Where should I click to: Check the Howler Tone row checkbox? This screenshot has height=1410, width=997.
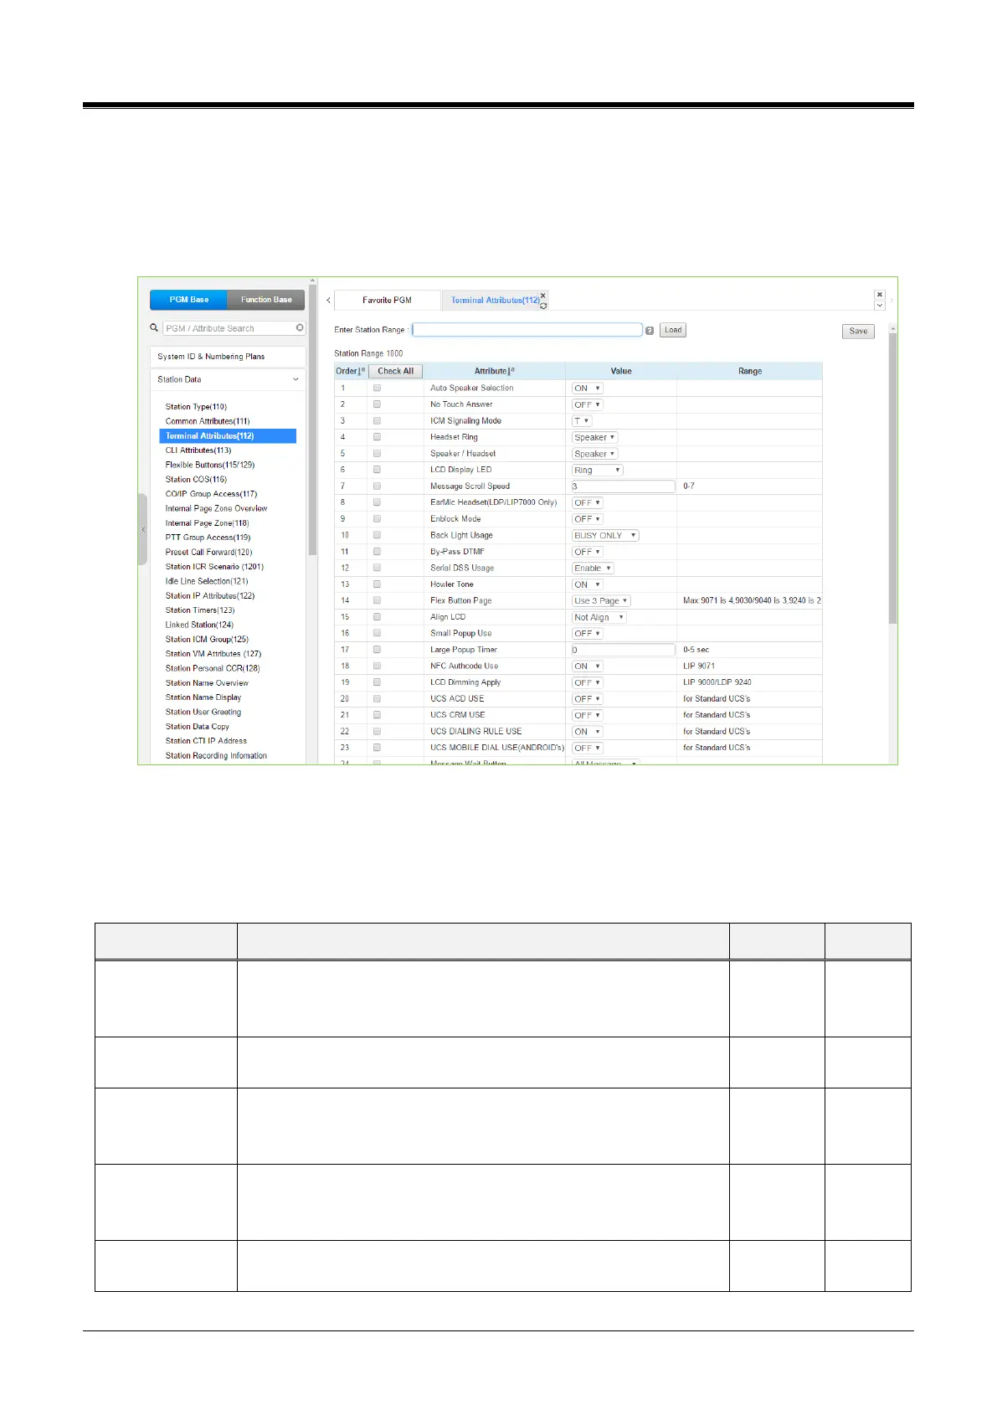(x=377, y=584)
